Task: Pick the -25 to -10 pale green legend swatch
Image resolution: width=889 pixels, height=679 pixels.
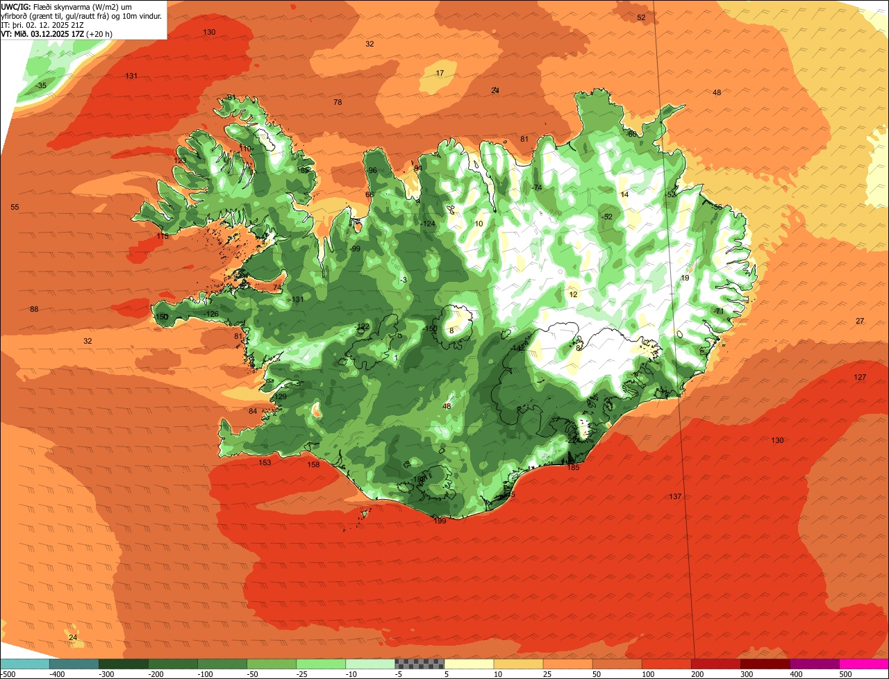Action: click(321, 663)
